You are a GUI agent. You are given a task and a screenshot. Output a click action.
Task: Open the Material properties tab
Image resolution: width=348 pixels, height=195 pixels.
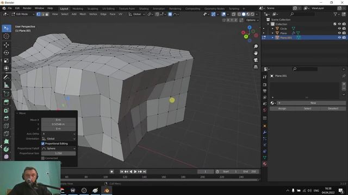point(265,164)
